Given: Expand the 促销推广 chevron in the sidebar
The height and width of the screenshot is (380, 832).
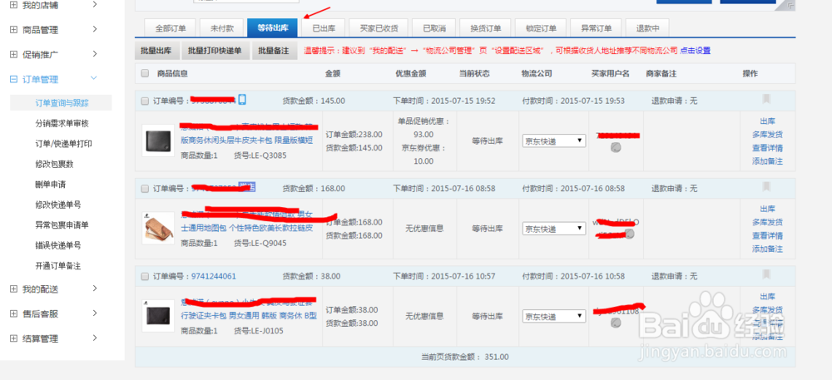Looking at the screenshot, I should tap(95, 53).
